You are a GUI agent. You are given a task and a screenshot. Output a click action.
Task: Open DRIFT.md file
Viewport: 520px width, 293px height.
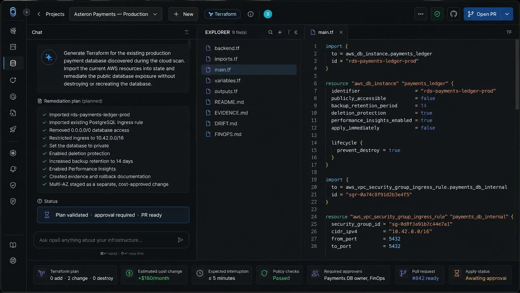(x=249, y=124)
